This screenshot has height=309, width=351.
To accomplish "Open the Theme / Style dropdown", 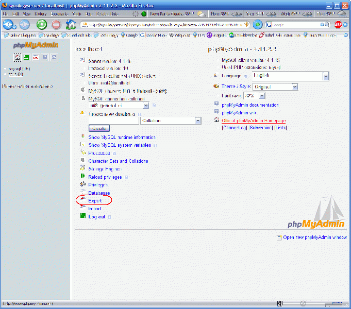I will 295,87.
